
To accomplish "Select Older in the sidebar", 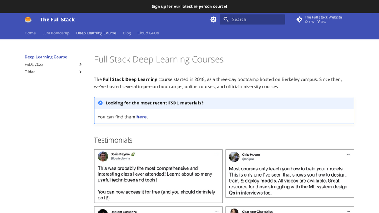I will 30,72.
